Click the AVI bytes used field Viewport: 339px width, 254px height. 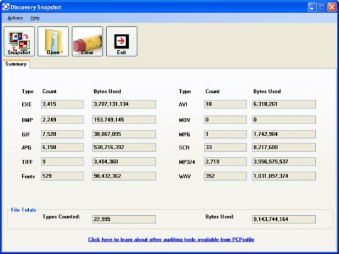[x=284, y=104]
